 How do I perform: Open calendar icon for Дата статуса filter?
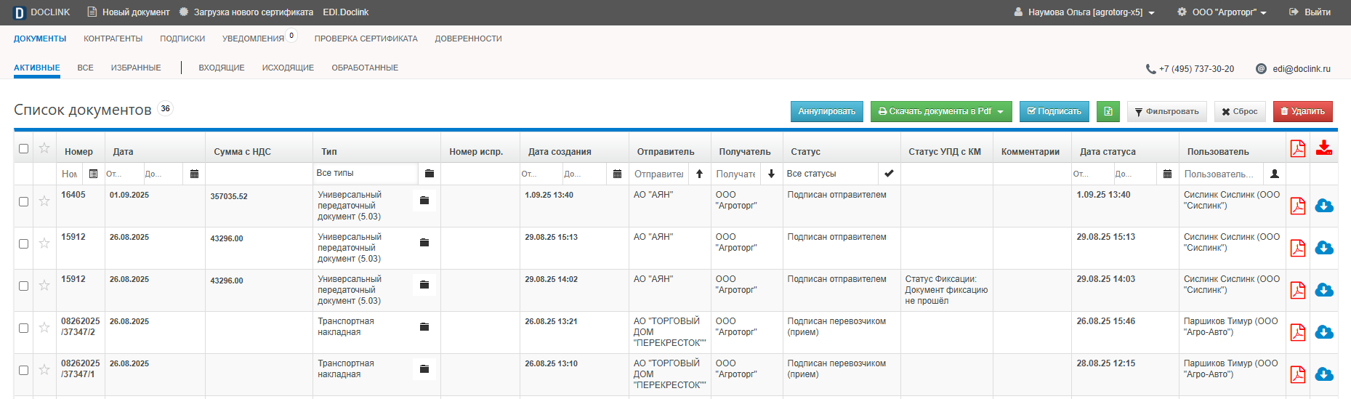(x=1167, y=174)
